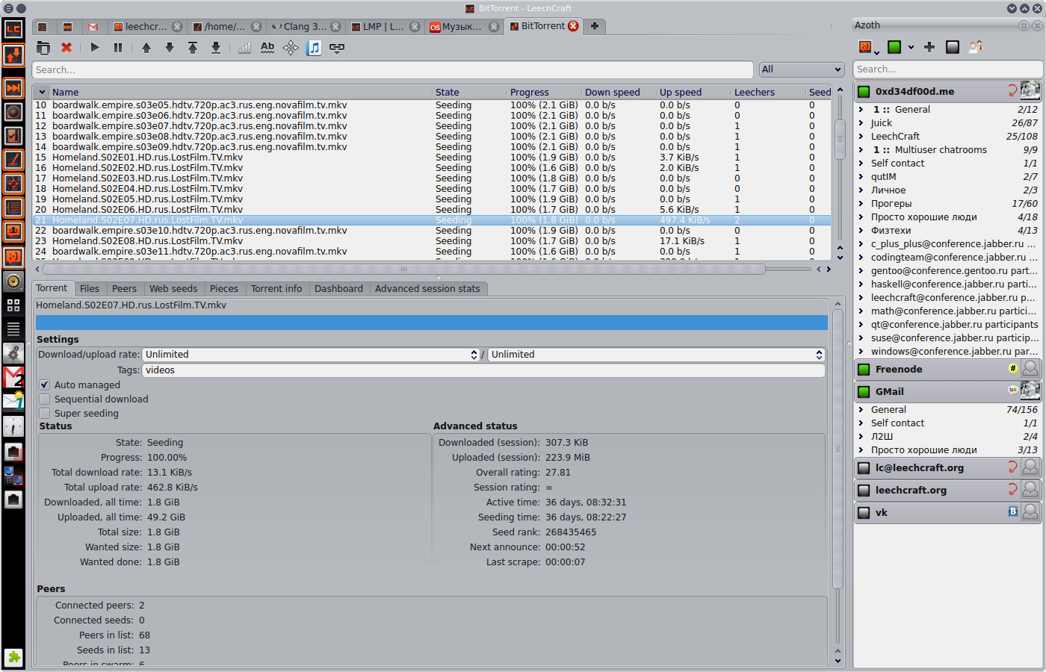Click the four-squares grid launcher icon in sidebar
Screen dimensions: 1046x672
click(x=13, y=305)
